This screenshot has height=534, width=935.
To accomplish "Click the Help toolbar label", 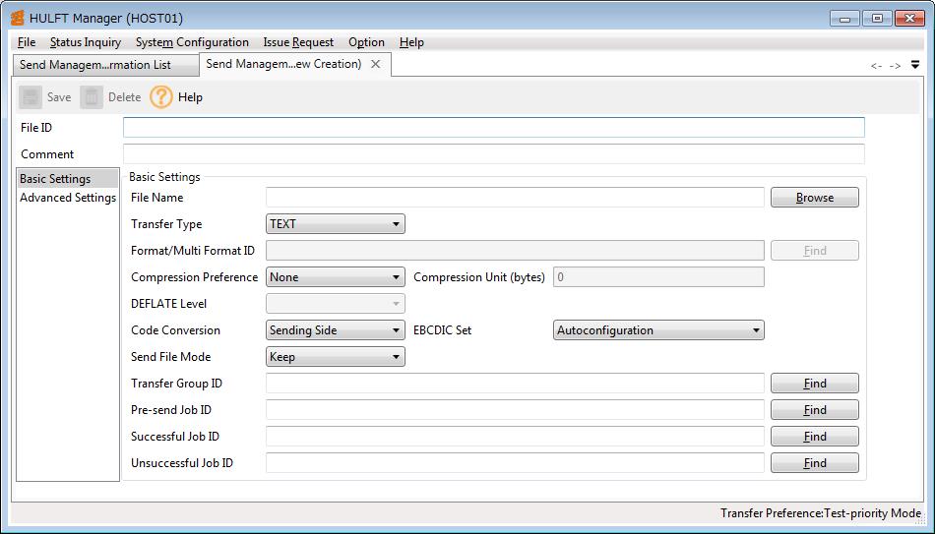I will (190, 97).
